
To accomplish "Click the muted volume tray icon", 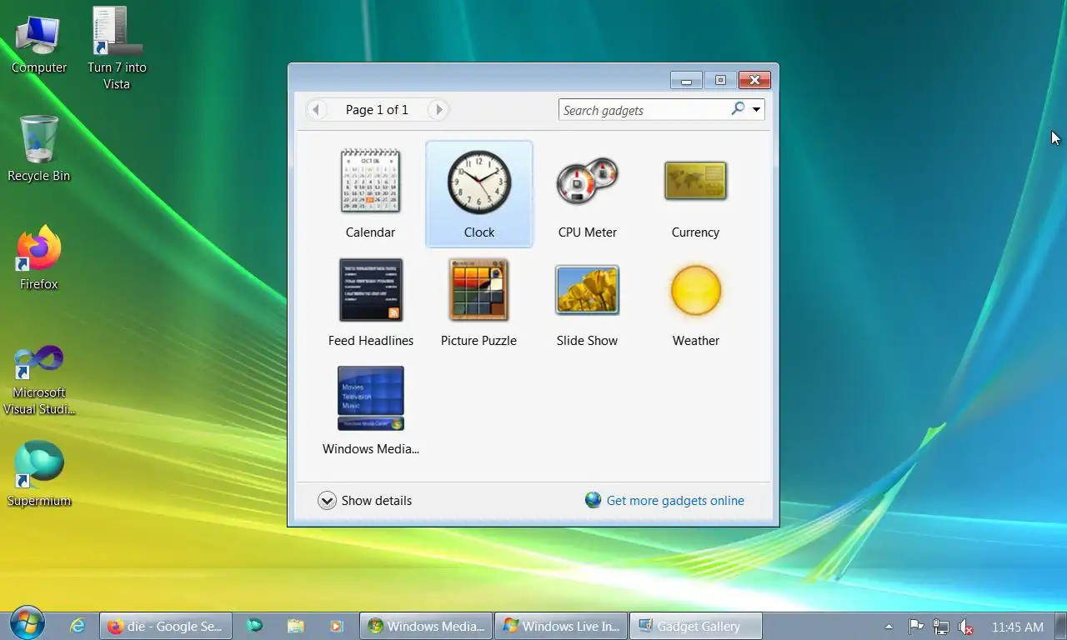I will coord(966,627).
